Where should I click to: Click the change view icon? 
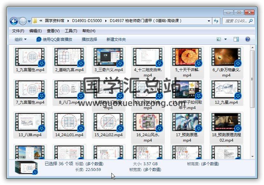click(x=219, y=39)
